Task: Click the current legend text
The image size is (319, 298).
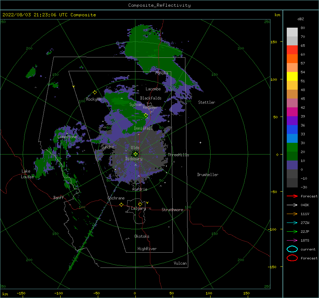Action: click(x=308, y=249)
